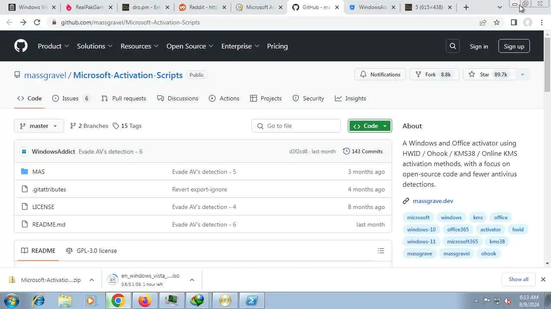Open the Actions tab

coord(224,98)
